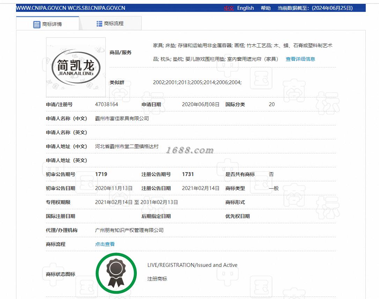Select the application date 2020年06月08日
379x299 pixels.
[x=201, y=104]
